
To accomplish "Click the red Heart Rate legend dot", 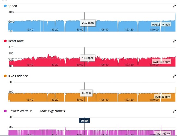I will coord(5,41).
